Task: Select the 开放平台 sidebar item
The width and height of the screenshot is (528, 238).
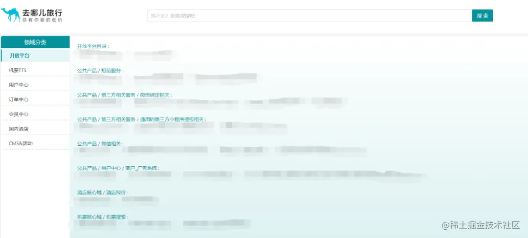Action: (35, 56)
